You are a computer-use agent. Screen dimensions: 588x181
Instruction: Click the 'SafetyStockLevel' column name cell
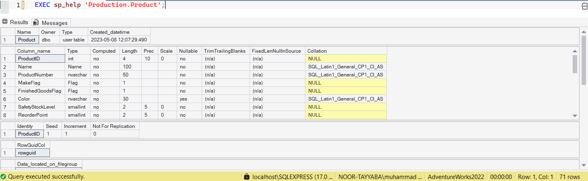click(40, 107)
